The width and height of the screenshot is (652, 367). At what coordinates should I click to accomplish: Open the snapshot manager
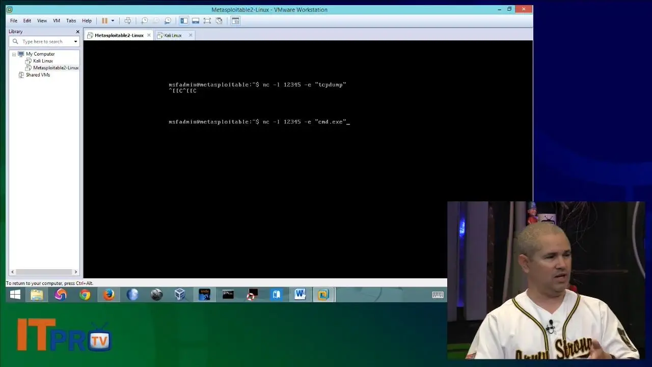pos(168,21)
